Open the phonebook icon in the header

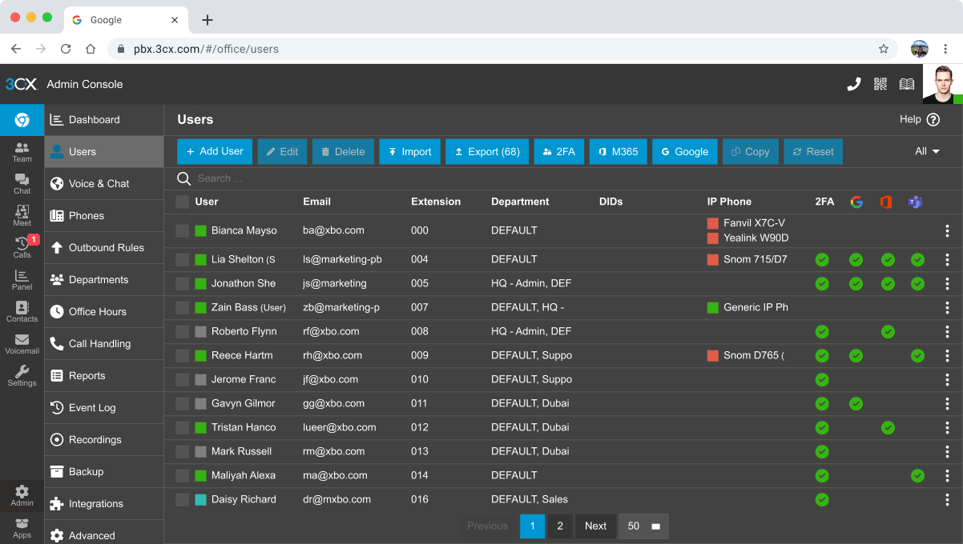click(906, 83)
